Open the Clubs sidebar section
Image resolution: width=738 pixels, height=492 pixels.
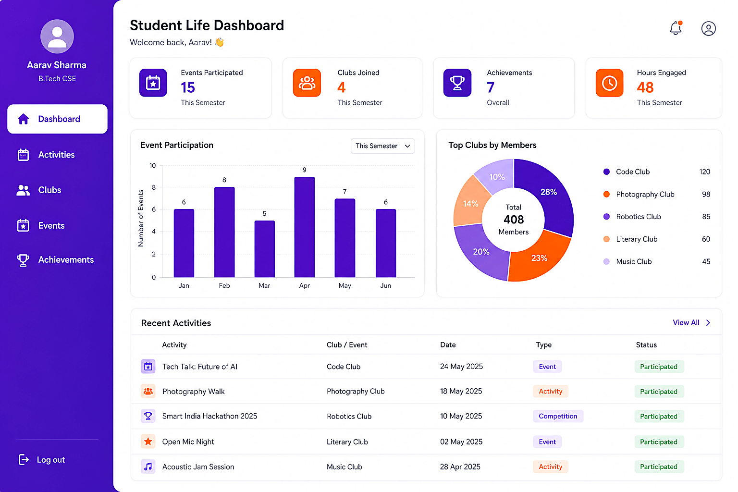coord(39,190)
